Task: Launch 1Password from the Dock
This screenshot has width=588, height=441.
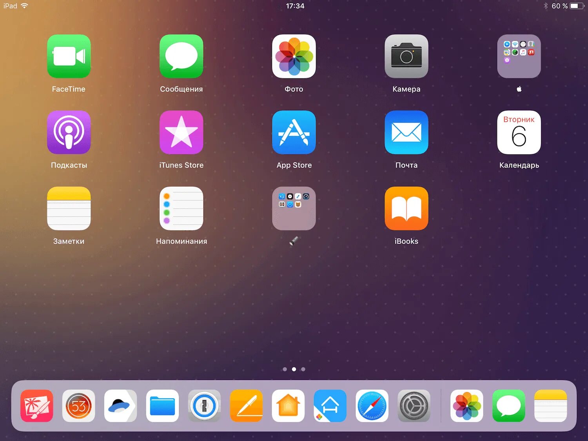Action: [x=204, y=406]
